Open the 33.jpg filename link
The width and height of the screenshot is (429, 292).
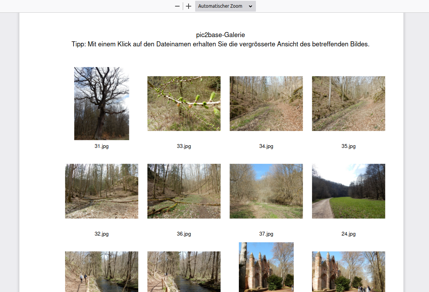[184, 146]
